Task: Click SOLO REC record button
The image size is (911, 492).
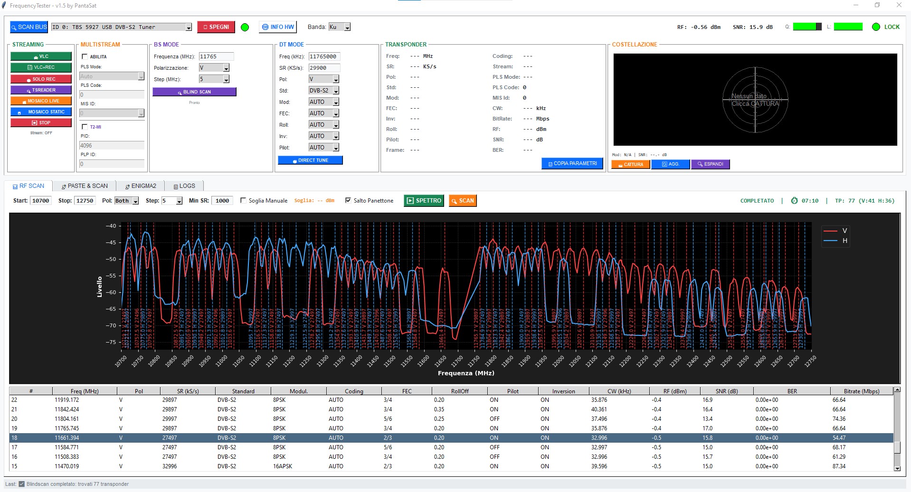Action: (41, 79)
